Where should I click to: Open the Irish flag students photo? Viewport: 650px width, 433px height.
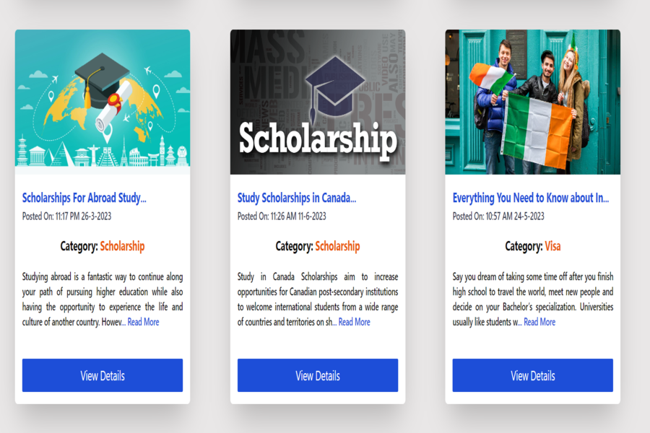pyautogui.click(x=532, y=102)
